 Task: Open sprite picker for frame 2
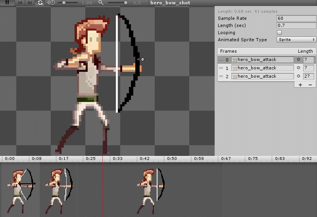click(299, 76)
